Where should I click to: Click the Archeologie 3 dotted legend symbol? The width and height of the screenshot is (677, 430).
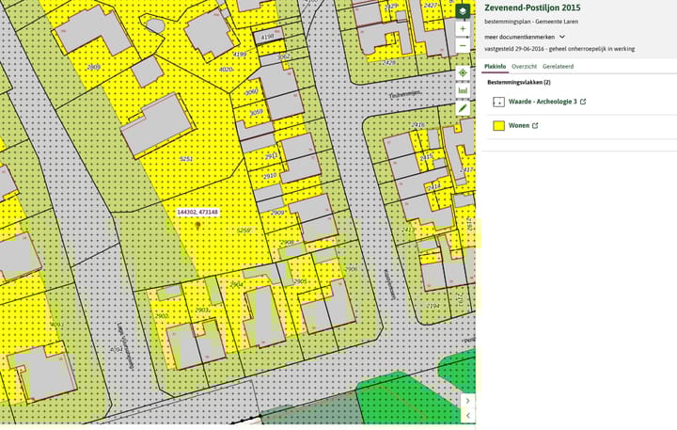pyautogui.click(x=498, y=102)
